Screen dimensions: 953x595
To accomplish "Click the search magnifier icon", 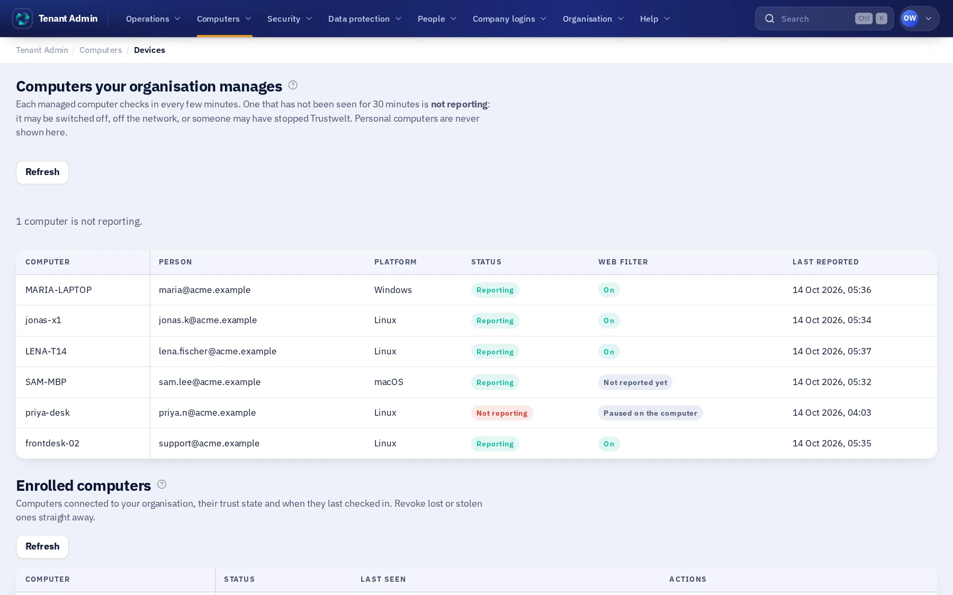I will [769, 19].
